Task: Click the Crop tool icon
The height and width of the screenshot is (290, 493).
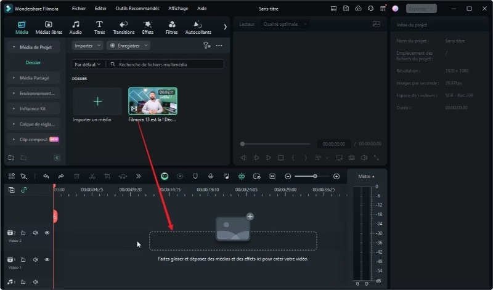Action: tap(107, 176)
